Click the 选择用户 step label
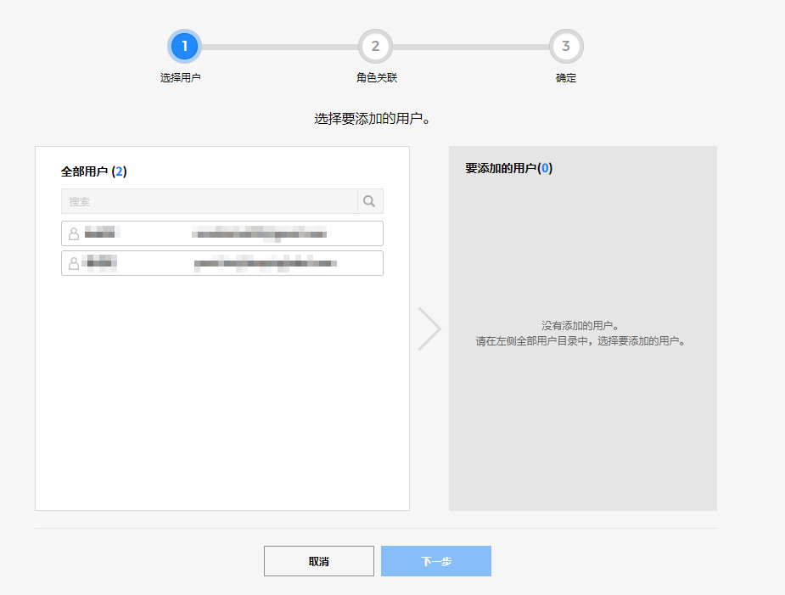 [180, 78]
